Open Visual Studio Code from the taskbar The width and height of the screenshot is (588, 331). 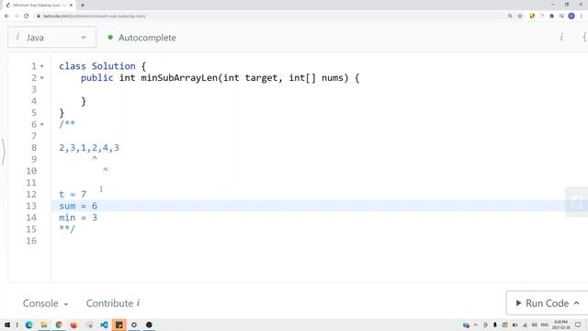[x=104, y=325]
